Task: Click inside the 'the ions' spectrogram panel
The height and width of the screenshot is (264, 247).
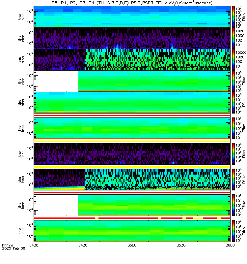Action: coord(132,231)
